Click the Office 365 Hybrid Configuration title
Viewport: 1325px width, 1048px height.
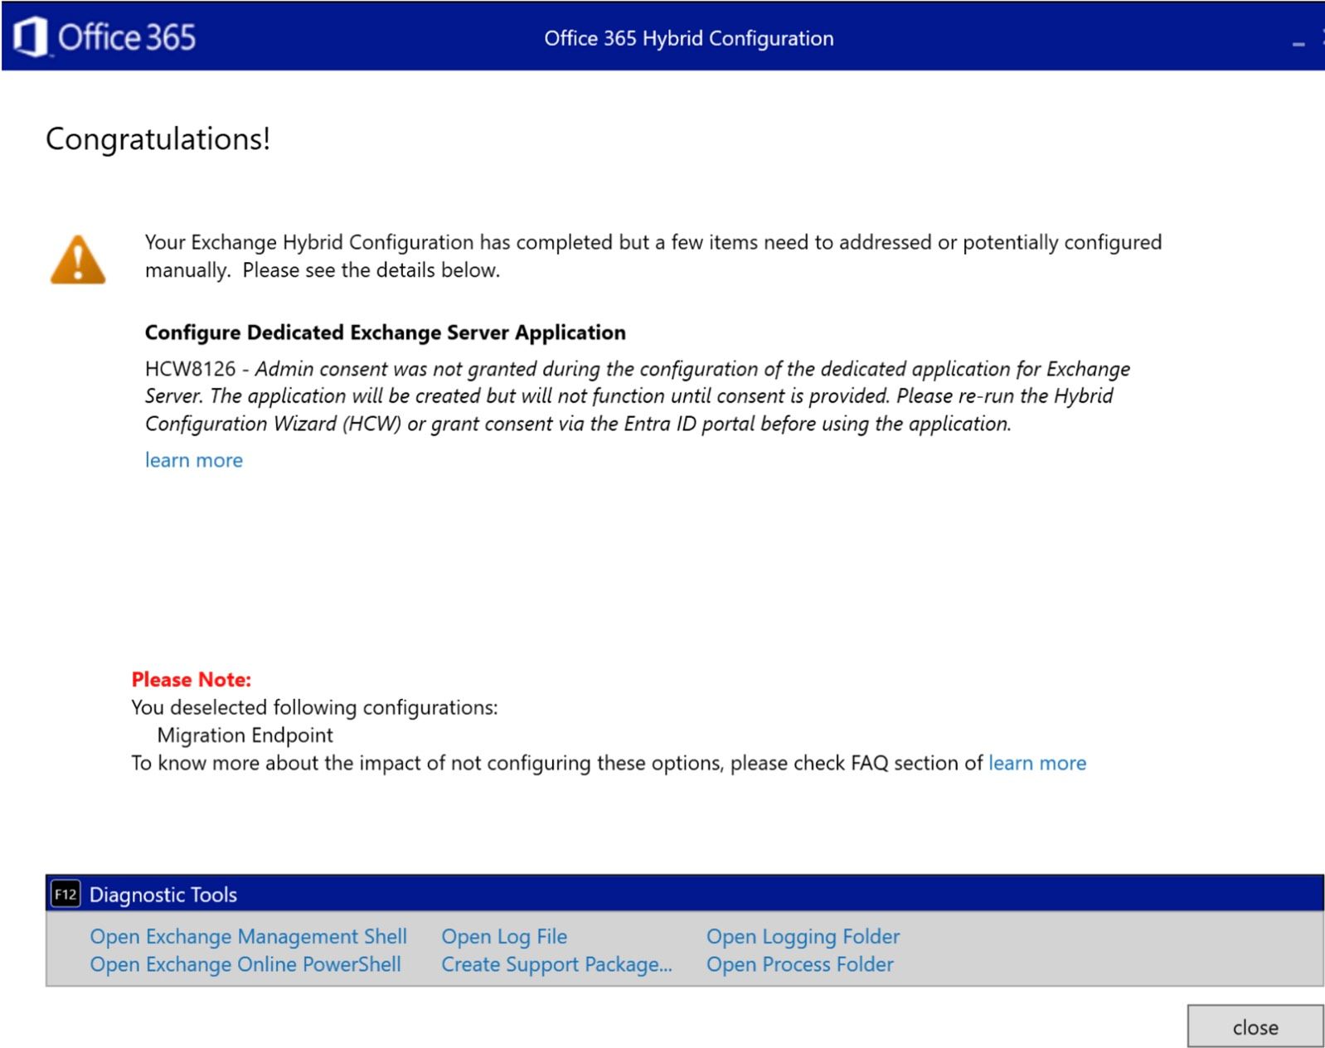click(x=689, y=38)
